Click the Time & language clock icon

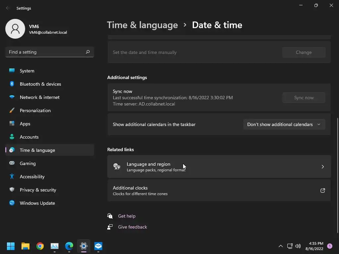pyautogui.click(x=12, y=150)
